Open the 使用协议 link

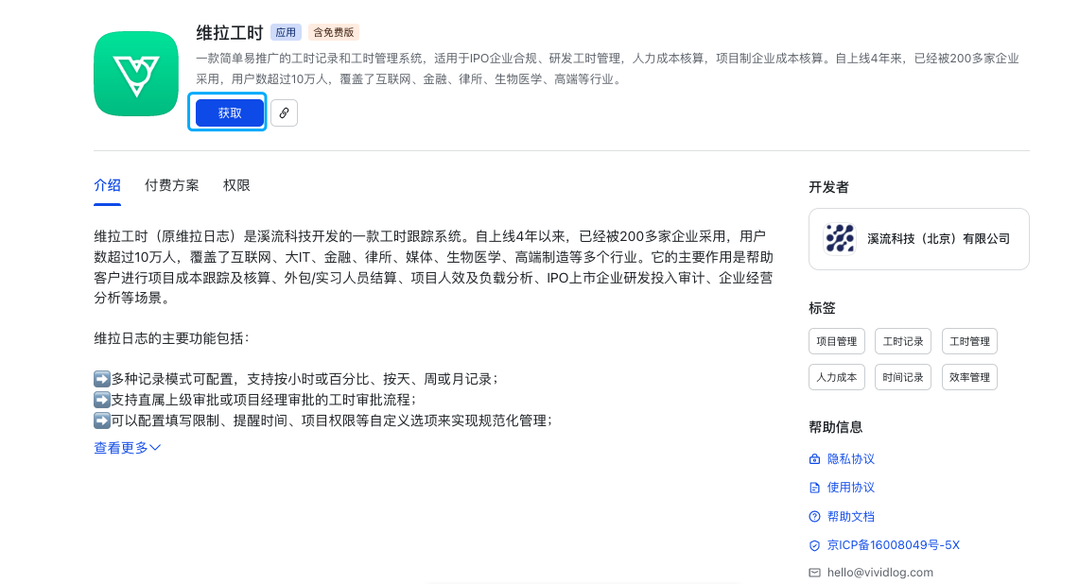click(x=850, y=488)
